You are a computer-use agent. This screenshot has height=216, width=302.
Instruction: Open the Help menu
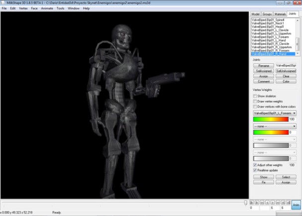point(86,8)
